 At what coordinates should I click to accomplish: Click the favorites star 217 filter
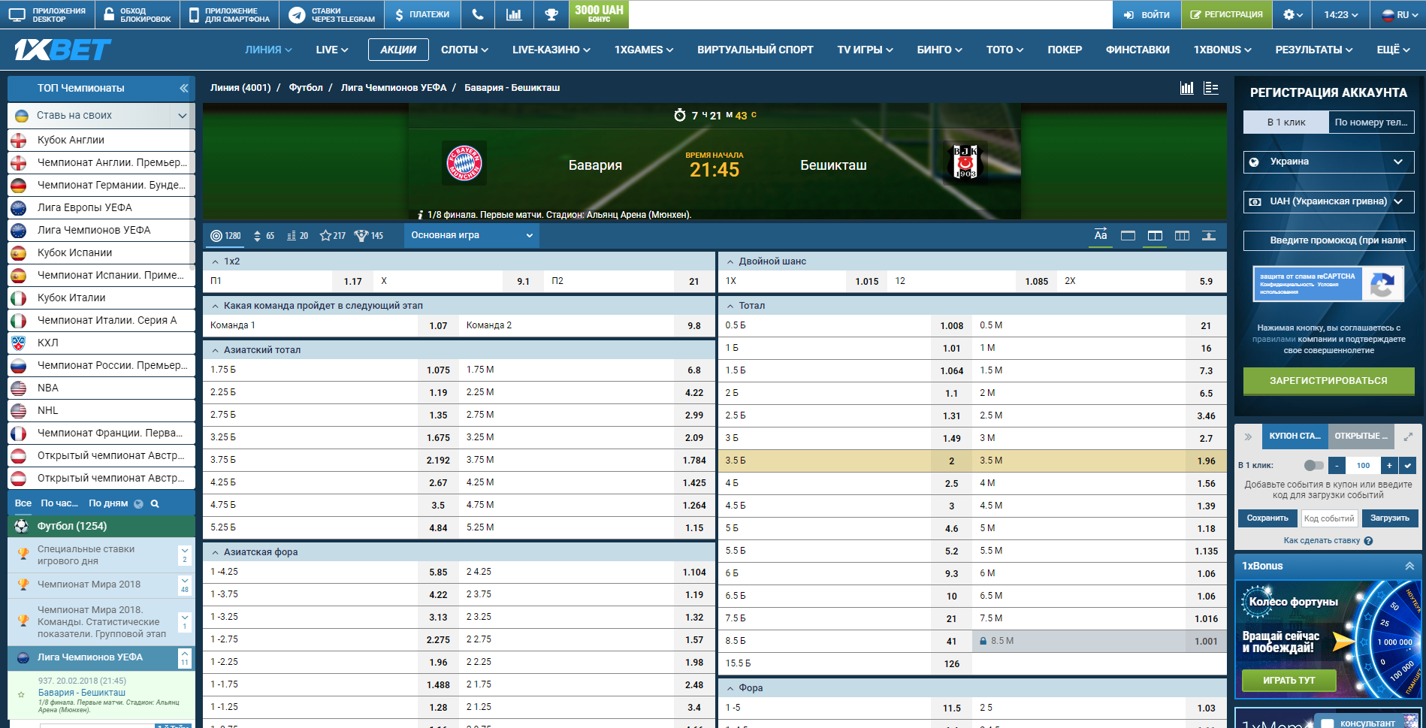tap(332, 236)
